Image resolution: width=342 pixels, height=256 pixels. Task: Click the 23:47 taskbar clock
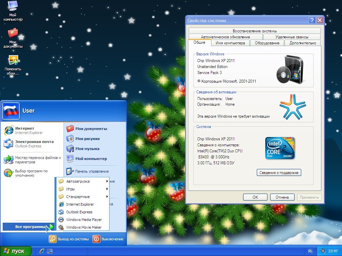[333, 251]
